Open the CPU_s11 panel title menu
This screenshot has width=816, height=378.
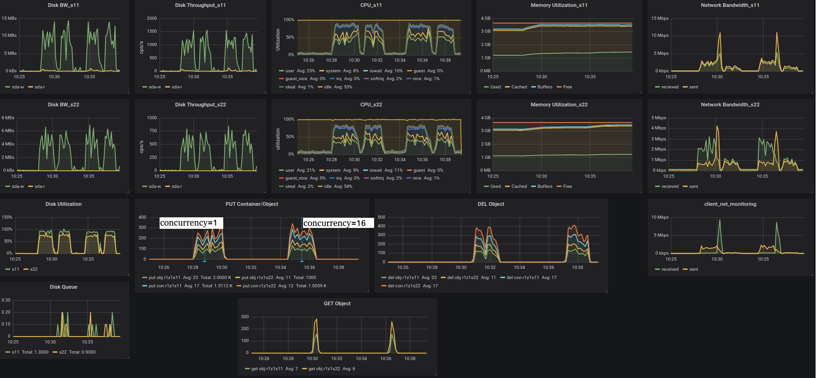coord(371,5)
